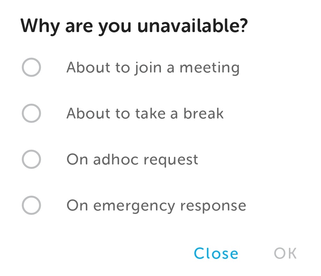This screenshot has height=276, width=321.
Task: Dismiss the dialog with the Close link
Action: coord(216,253)
